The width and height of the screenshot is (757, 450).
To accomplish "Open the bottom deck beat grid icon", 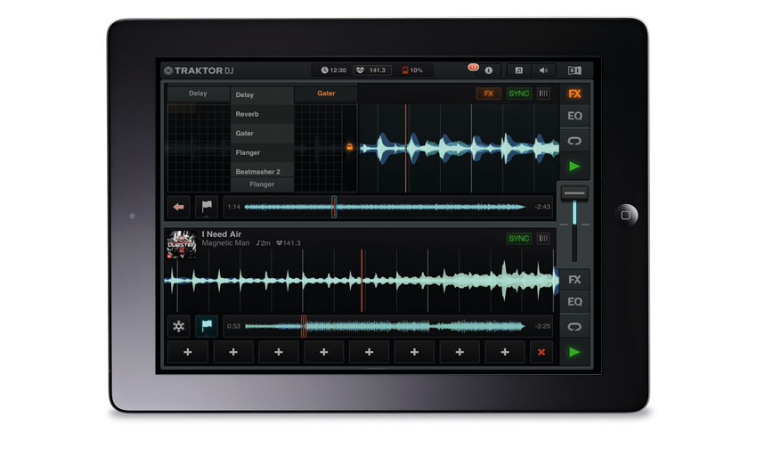I will 543,239.
